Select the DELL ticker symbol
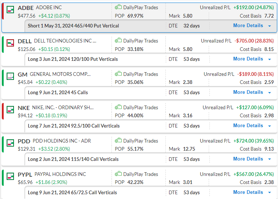Screen dimensions: 278x199 point(25,41)
